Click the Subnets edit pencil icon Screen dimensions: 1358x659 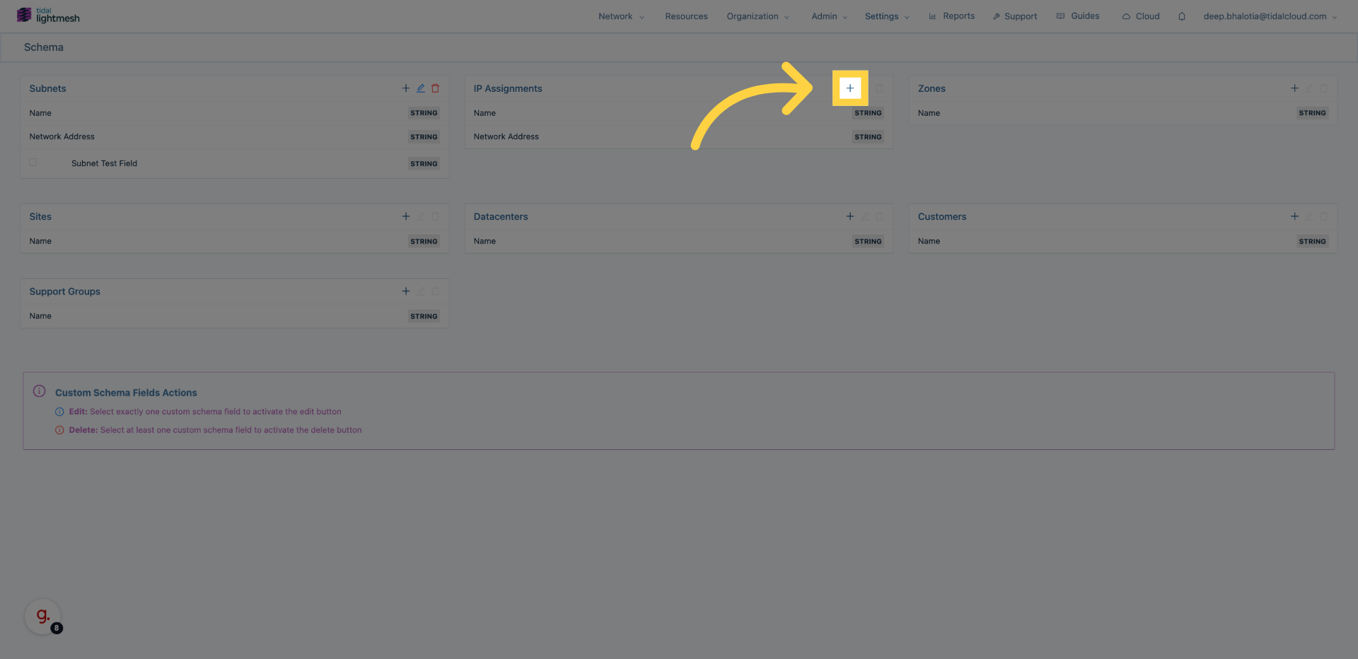click(421, 88)
